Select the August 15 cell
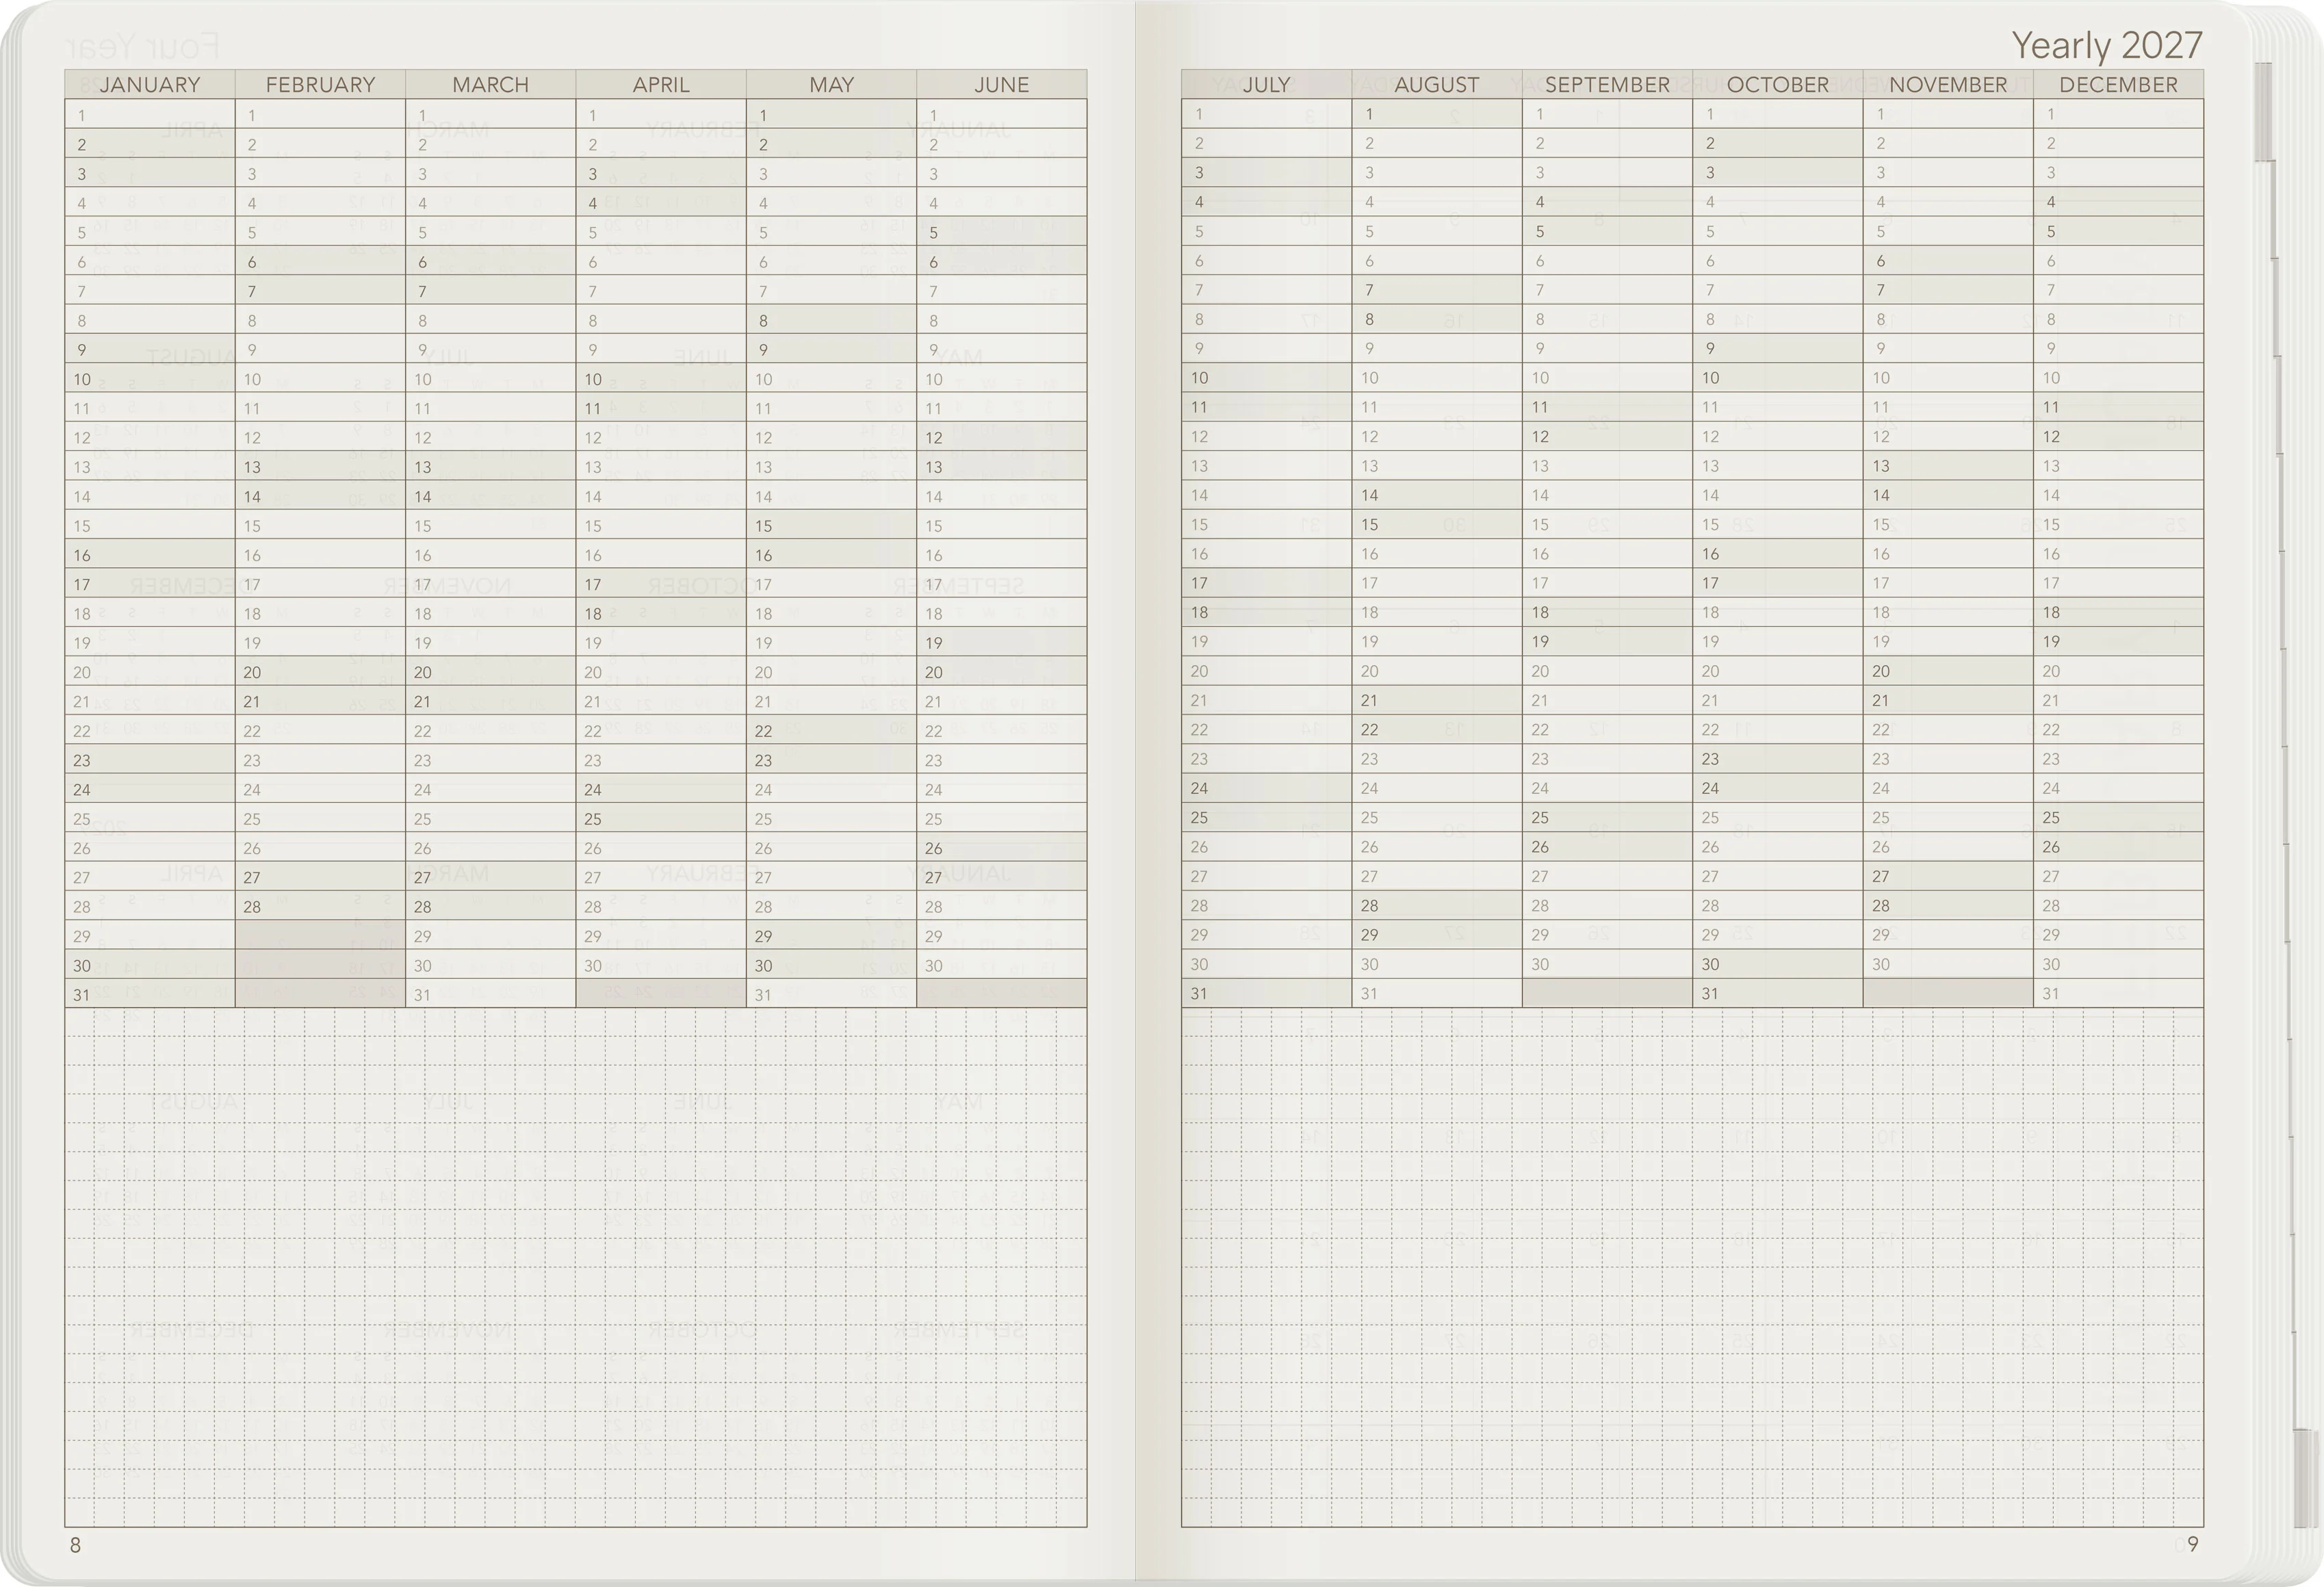This screenshot has height=1587, width=2324. click(1436, 524)
